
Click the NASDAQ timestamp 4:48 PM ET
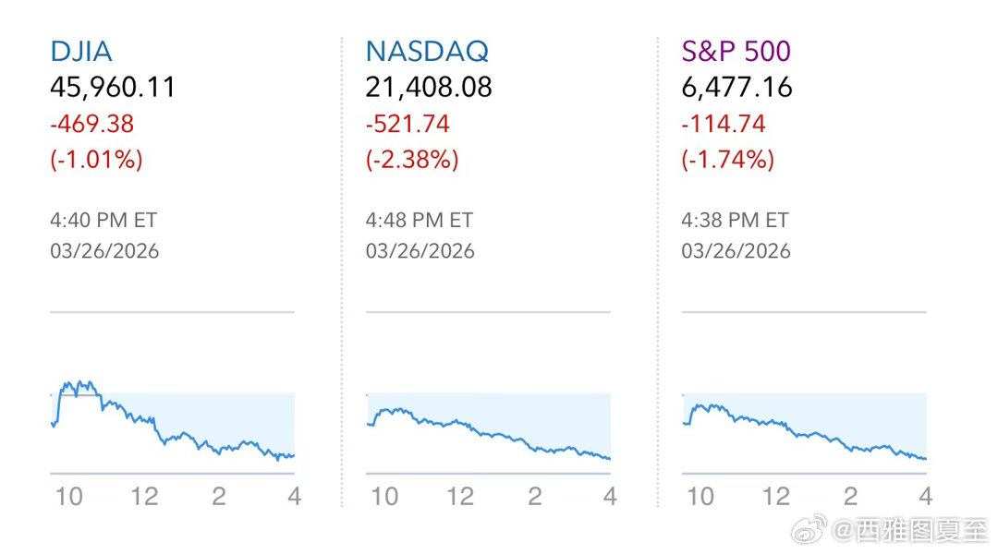point(420,221)
